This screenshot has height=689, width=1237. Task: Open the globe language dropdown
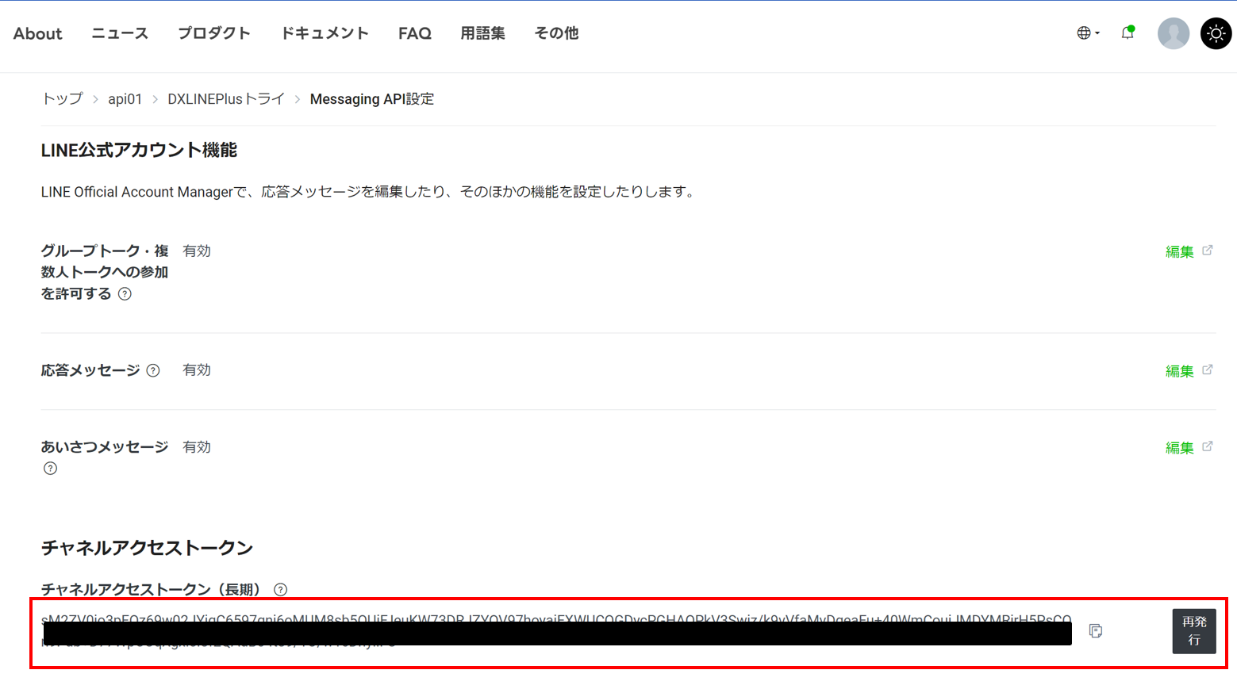point(1087,33)
